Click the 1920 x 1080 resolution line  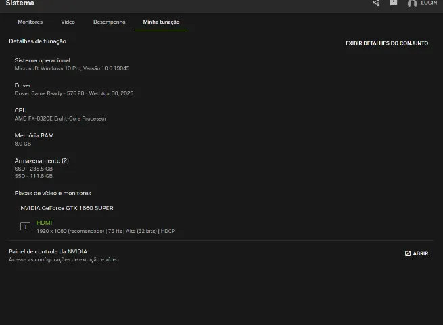coord(106,231)
